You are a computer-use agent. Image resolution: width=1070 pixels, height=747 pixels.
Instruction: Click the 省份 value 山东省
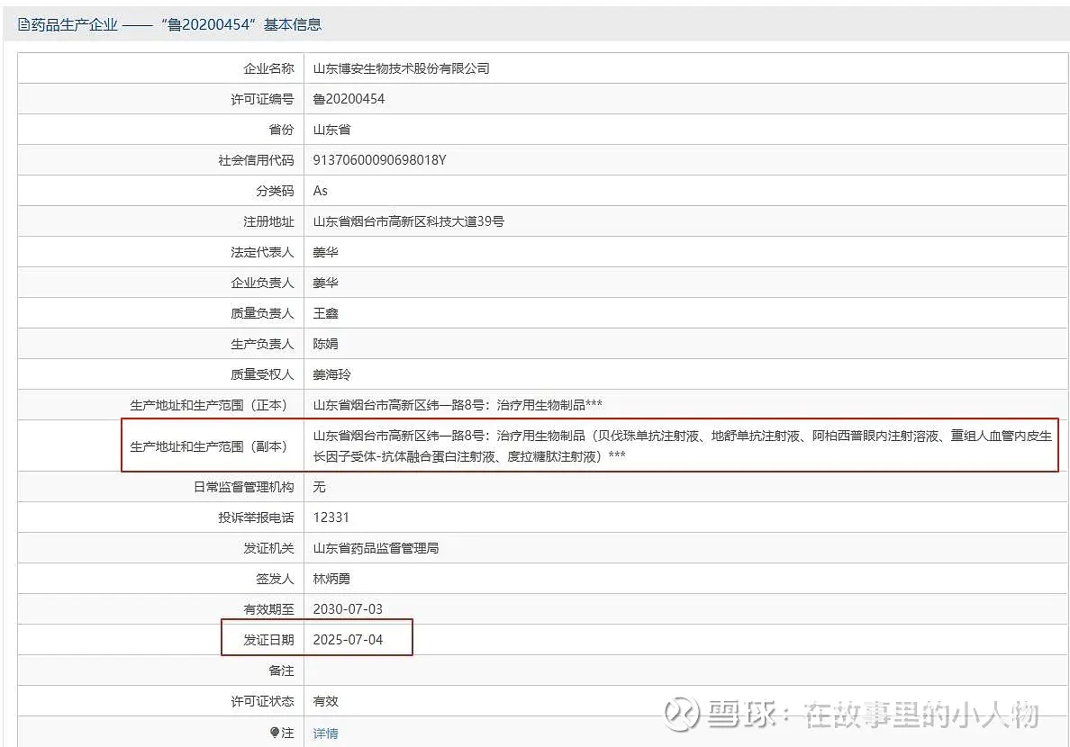tap(331, 130)
